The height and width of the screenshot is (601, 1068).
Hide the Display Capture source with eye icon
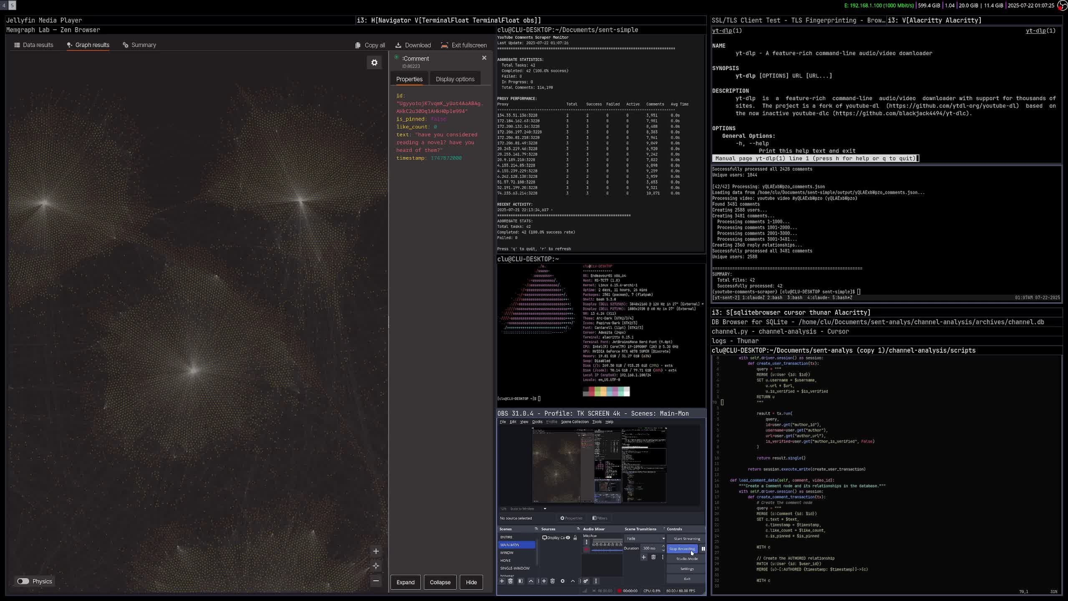(x=568, y=538)
